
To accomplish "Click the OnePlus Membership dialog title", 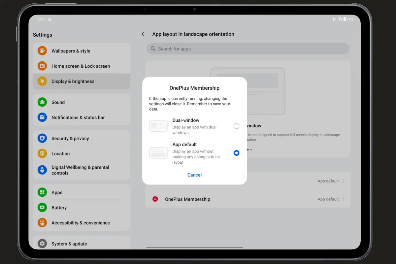I will [194, 88].
